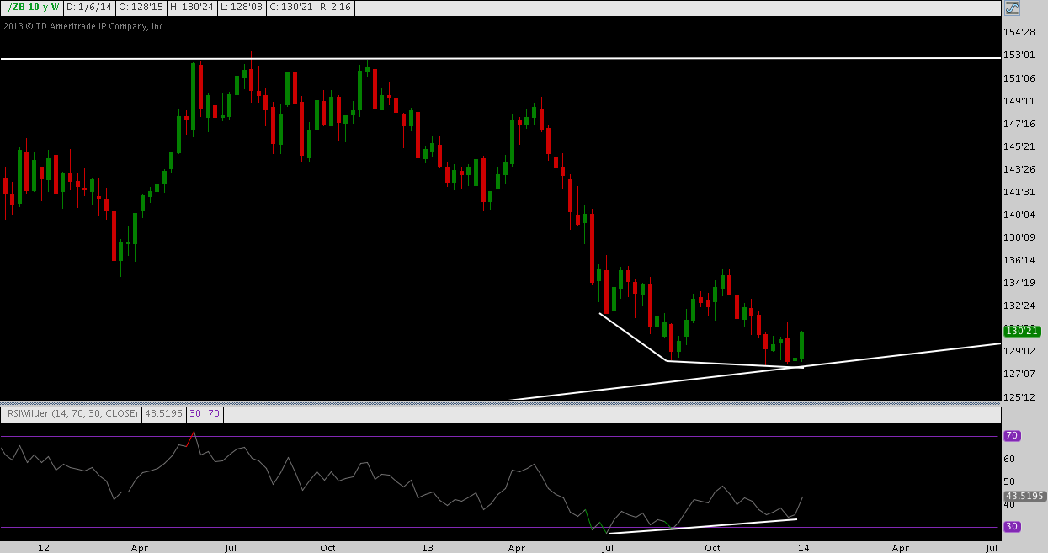The height and width of the screenshot is (553, 1048).
Task: Click the 141'31 price axis label
Action: (x=1019, y=192)
